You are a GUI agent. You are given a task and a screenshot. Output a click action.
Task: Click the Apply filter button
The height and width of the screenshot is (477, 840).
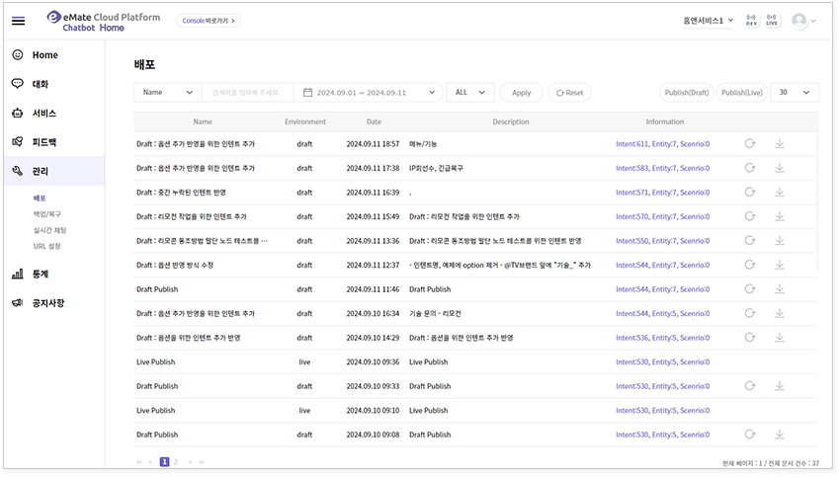click(521, 92)
